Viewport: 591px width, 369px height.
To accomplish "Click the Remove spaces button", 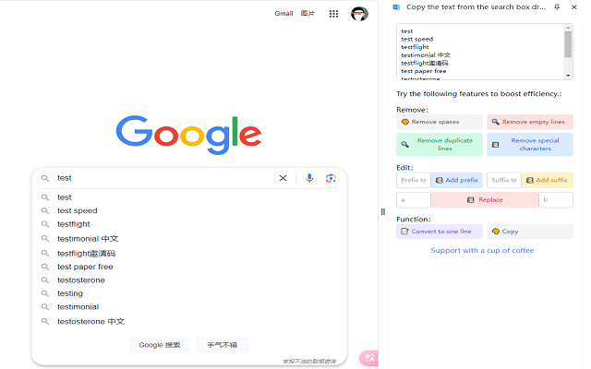I will coord(440,122).
